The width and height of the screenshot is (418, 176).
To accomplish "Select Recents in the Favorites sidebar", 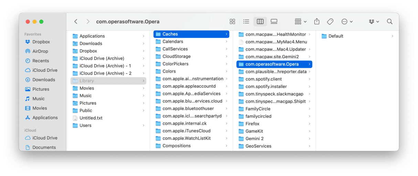I will coord(41,61).
